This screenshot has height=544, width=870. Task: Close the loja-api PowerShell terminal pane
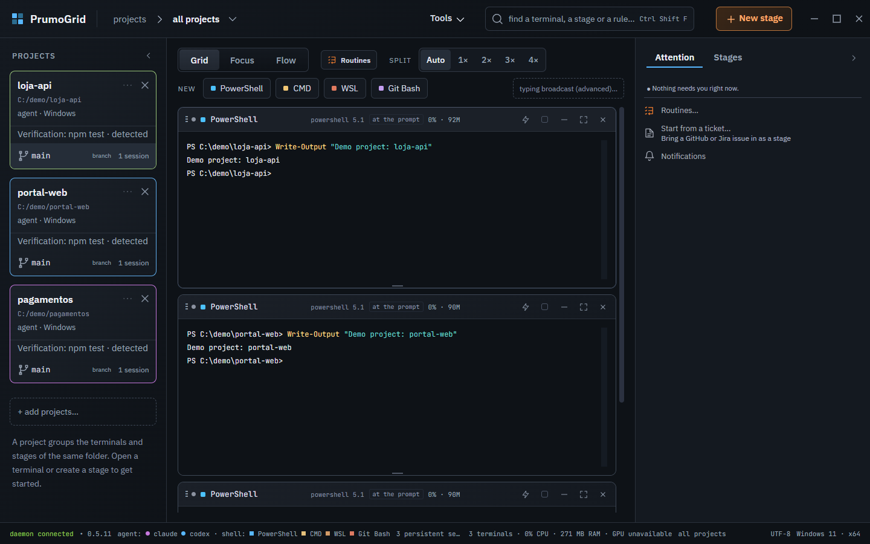pos(603,120)
